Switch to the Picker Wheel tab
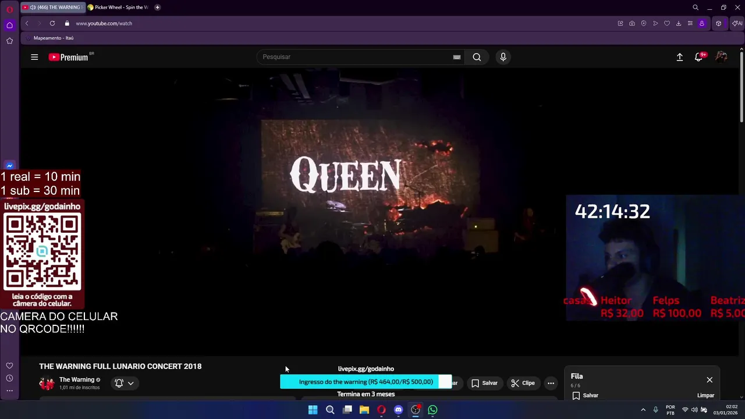Image resolution: width=745 pixels, height=419 pixels. point(118,8)
